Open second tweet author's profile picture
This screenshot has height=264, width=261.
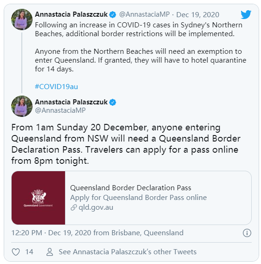click(22, 106)
